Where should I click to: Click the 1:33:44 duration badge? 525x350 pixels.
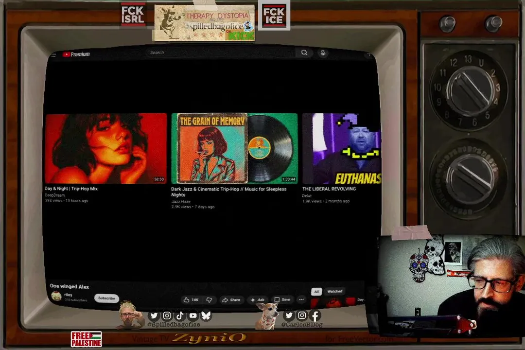pos(289,179)
